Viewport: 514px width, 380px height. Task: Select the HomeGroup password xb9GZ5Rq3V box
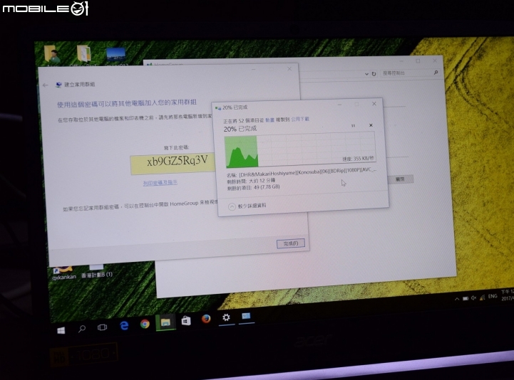point(173,164)
